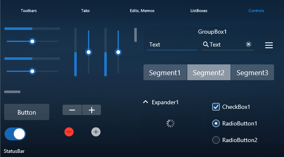This screenshot has height=157, width=284.
Task: Click the second horizontal progress bar
Action: [32, 59]
